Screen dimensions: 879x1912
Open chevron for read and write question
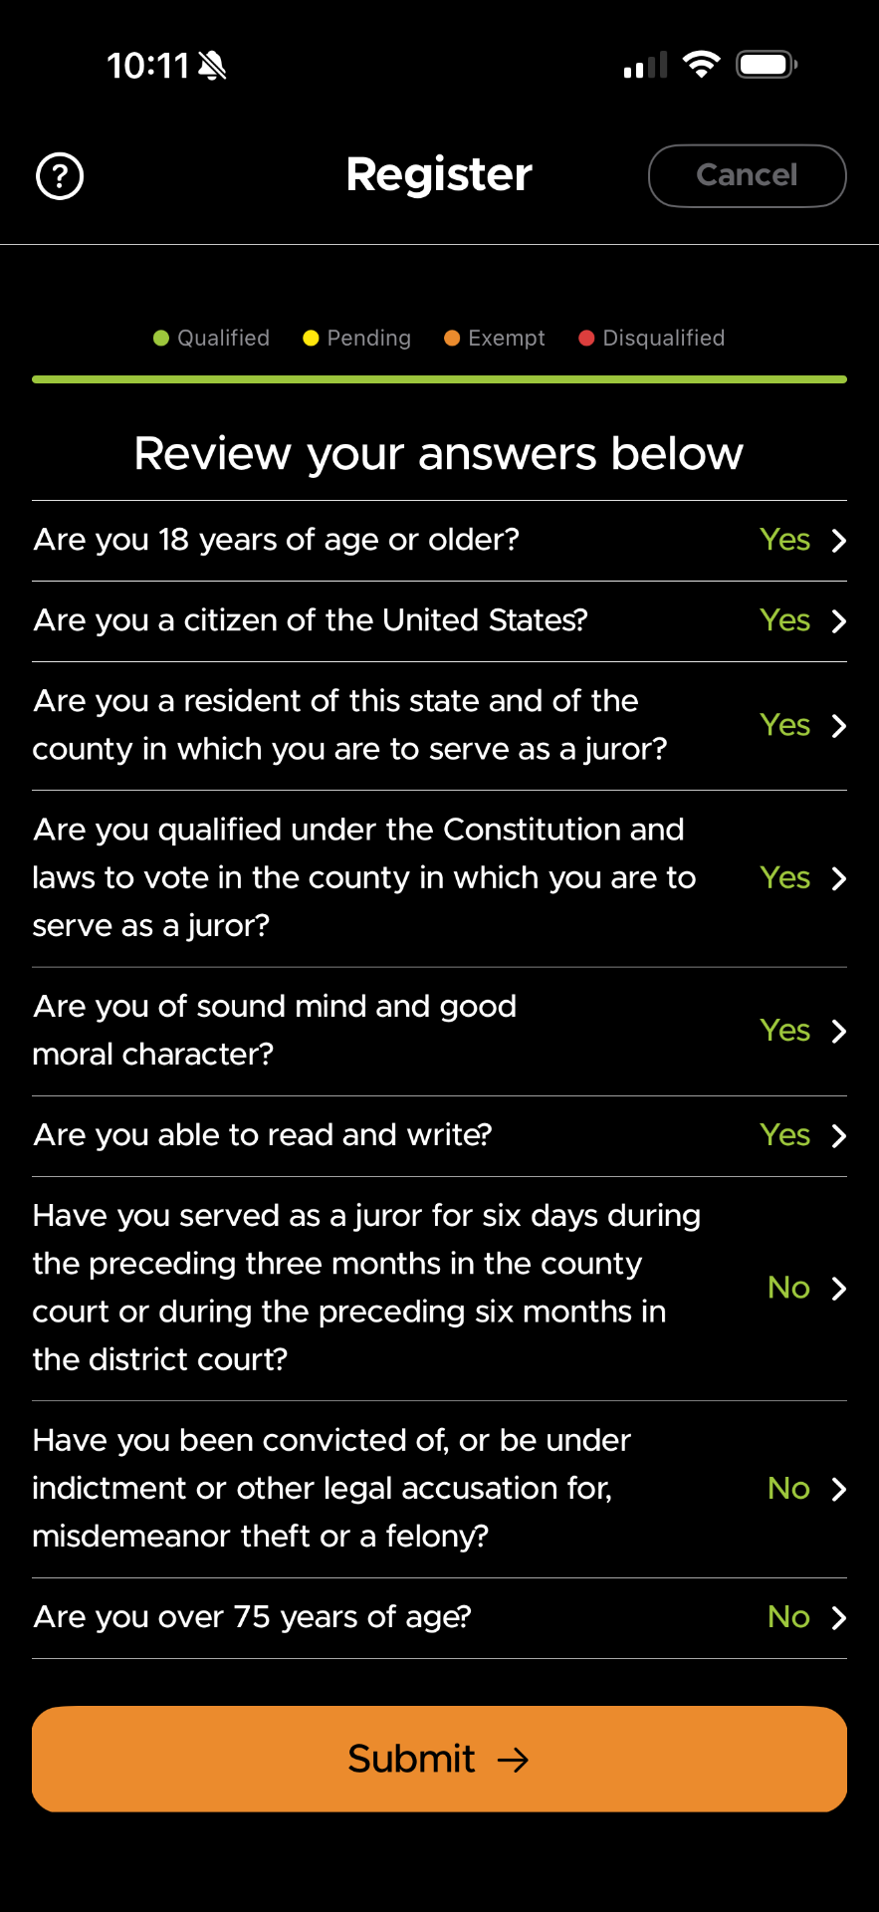[x=839, y=1136]
